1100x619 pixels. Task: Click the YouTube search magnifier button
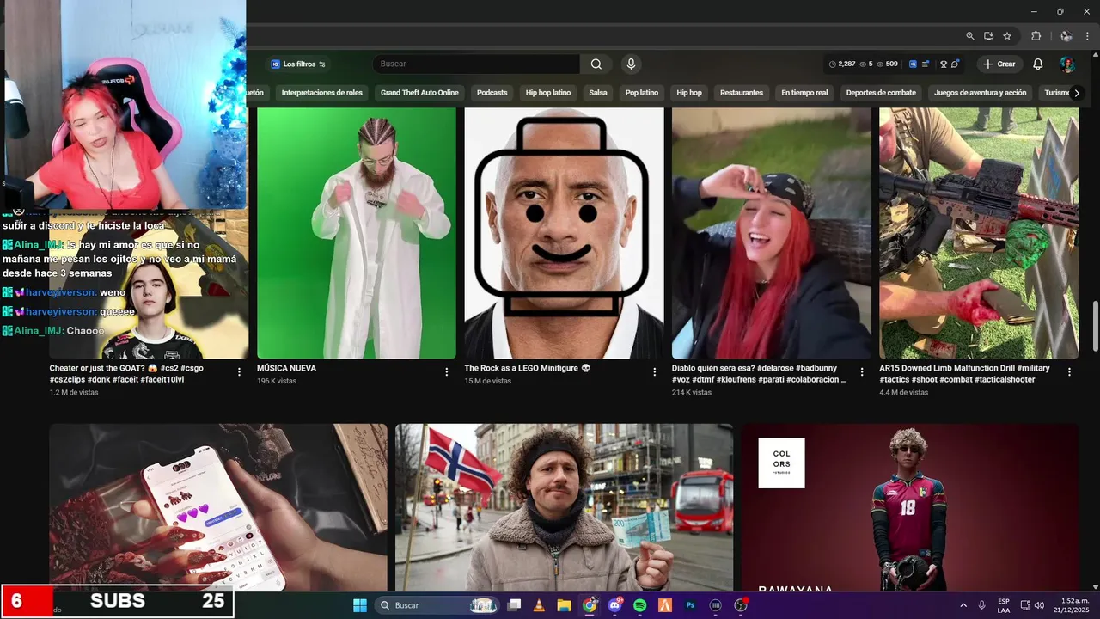click(x=596, y=64)
